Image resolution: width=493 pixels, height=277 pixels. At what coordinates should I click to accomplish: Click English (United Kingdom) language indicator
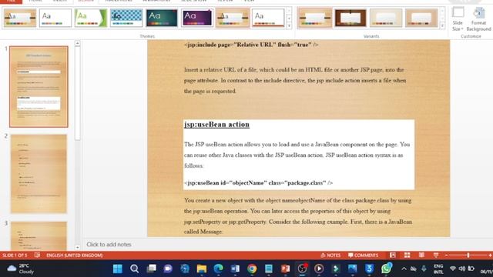[x=75, y=255]
